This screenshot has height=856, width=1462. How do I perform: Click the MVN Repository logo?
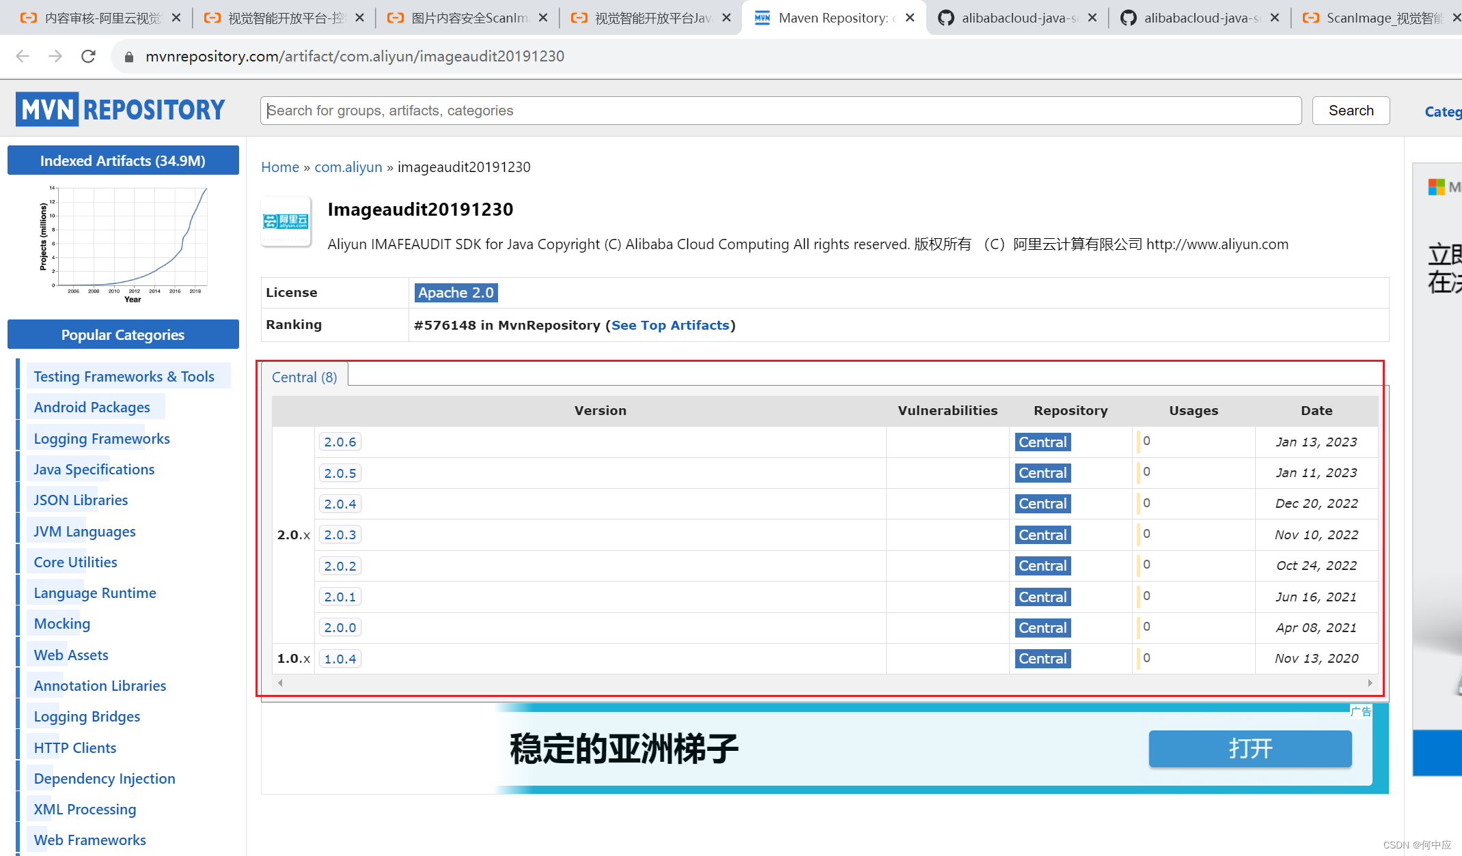point(120,109)
